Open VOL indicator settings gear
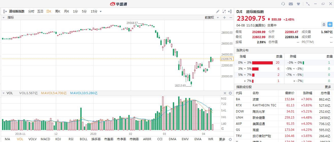The height and width of the screenshot is (142, 334). pyautogui.click(x=230, y=93)
